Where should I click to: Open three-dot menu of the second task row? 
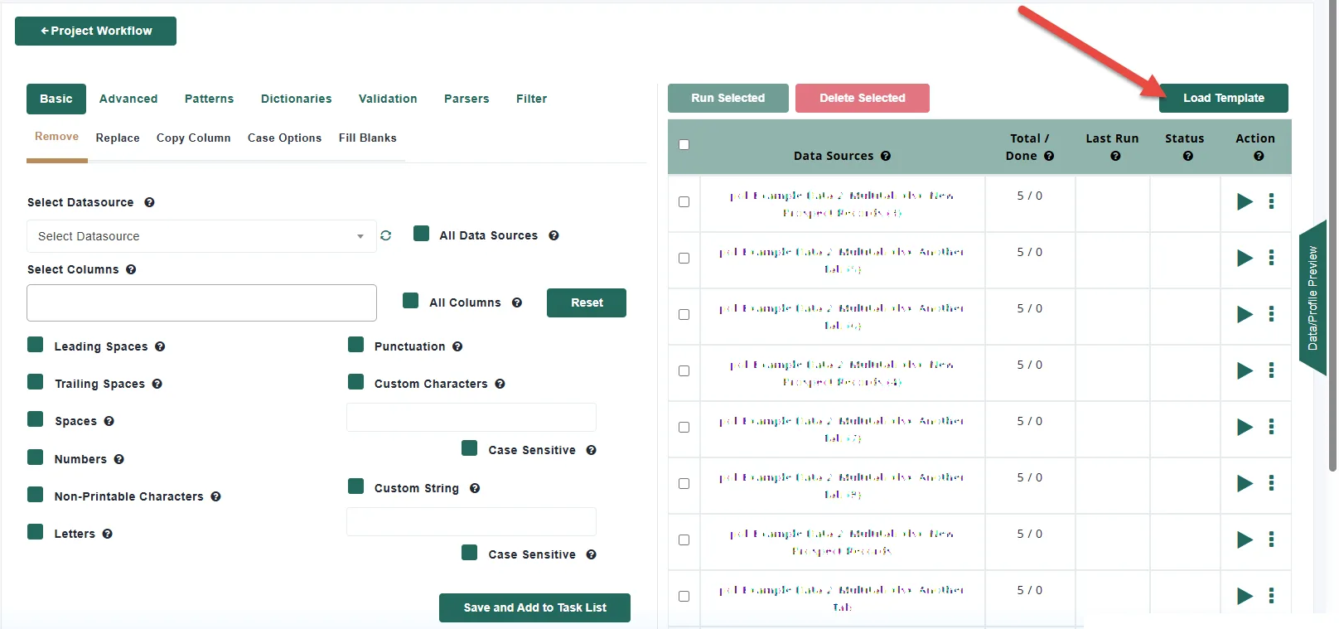(x=1271, y=258)
